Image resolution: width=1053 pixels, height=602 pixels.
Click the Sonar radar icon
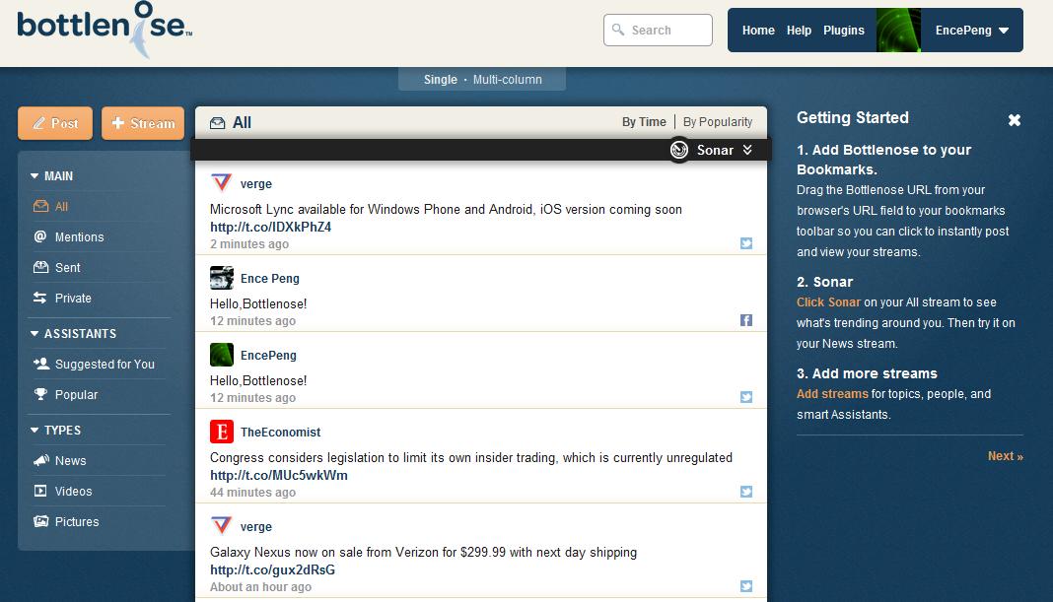[x=679, y=150]
